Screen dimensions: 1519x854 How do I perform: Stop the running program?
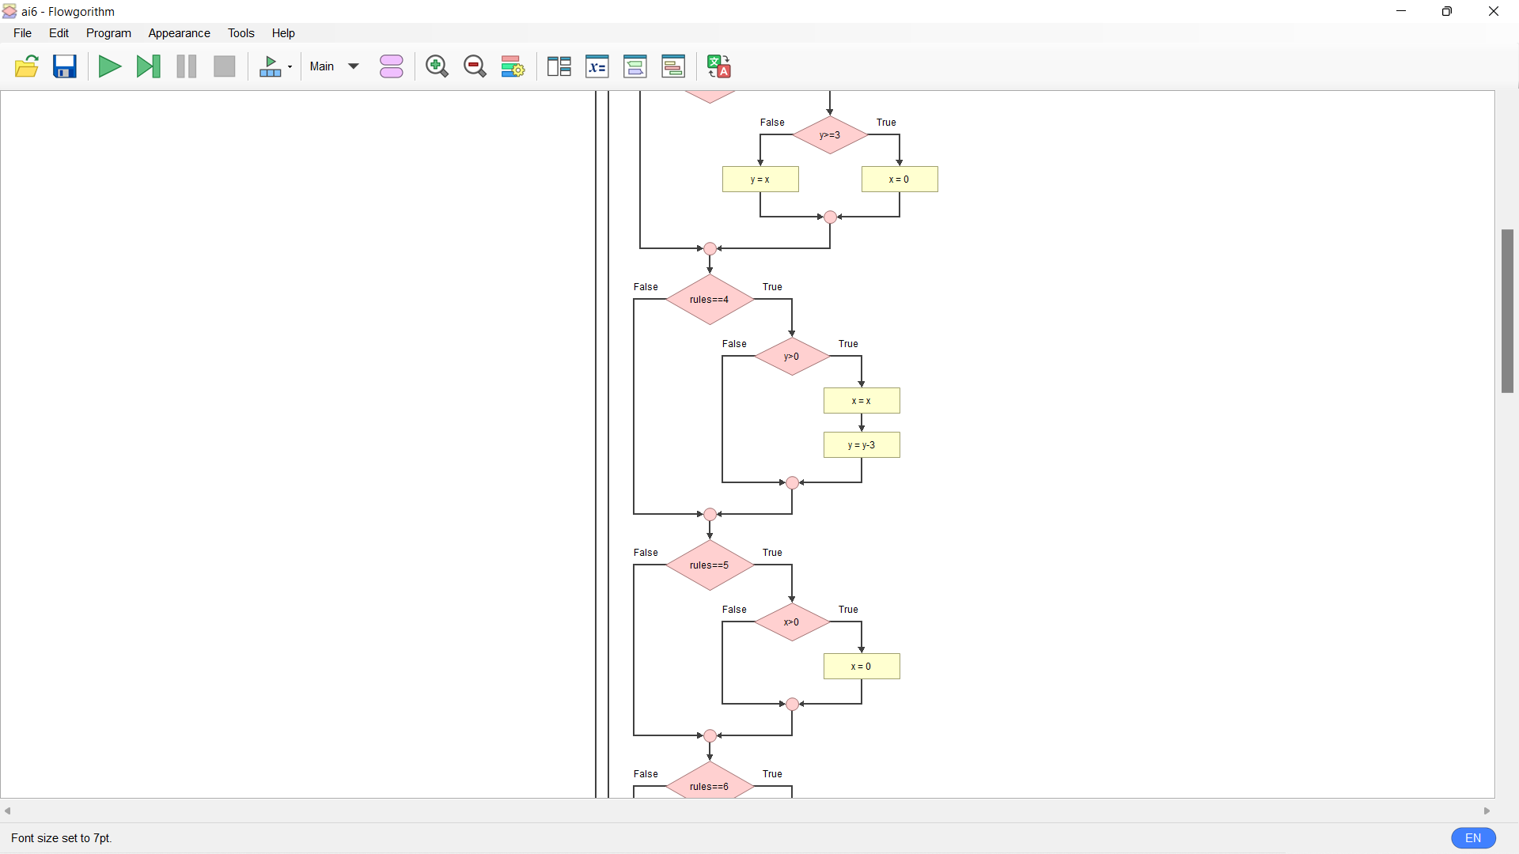click(225, 66)
